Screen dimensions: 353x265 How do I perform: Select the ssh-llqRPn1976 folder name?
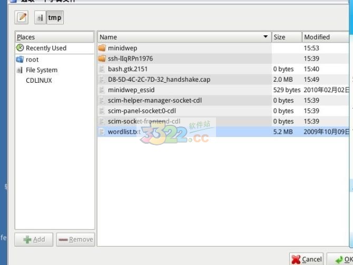pyautogui.click(x=130, y=58)
